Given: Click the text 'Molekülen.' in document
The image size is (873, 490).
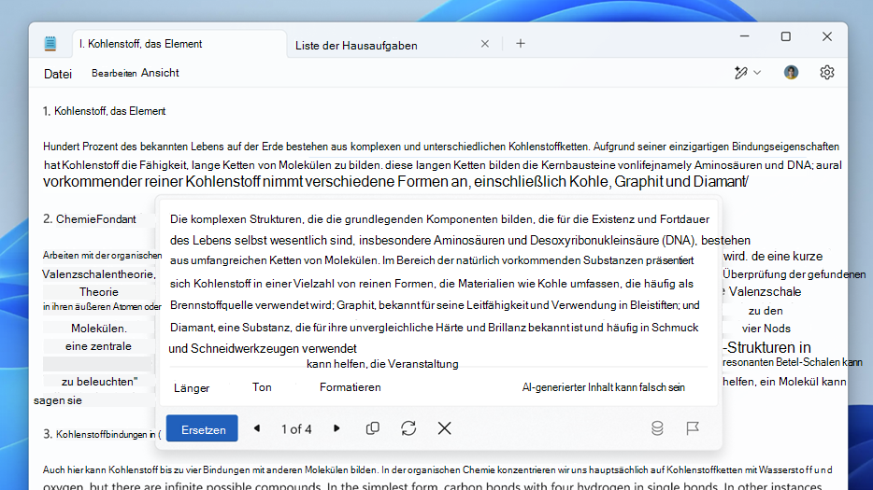Looking at the screenshot, I should (98, 329).
